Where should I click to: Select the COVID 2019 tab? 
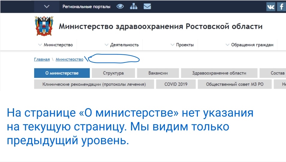(x=176, y=84)
